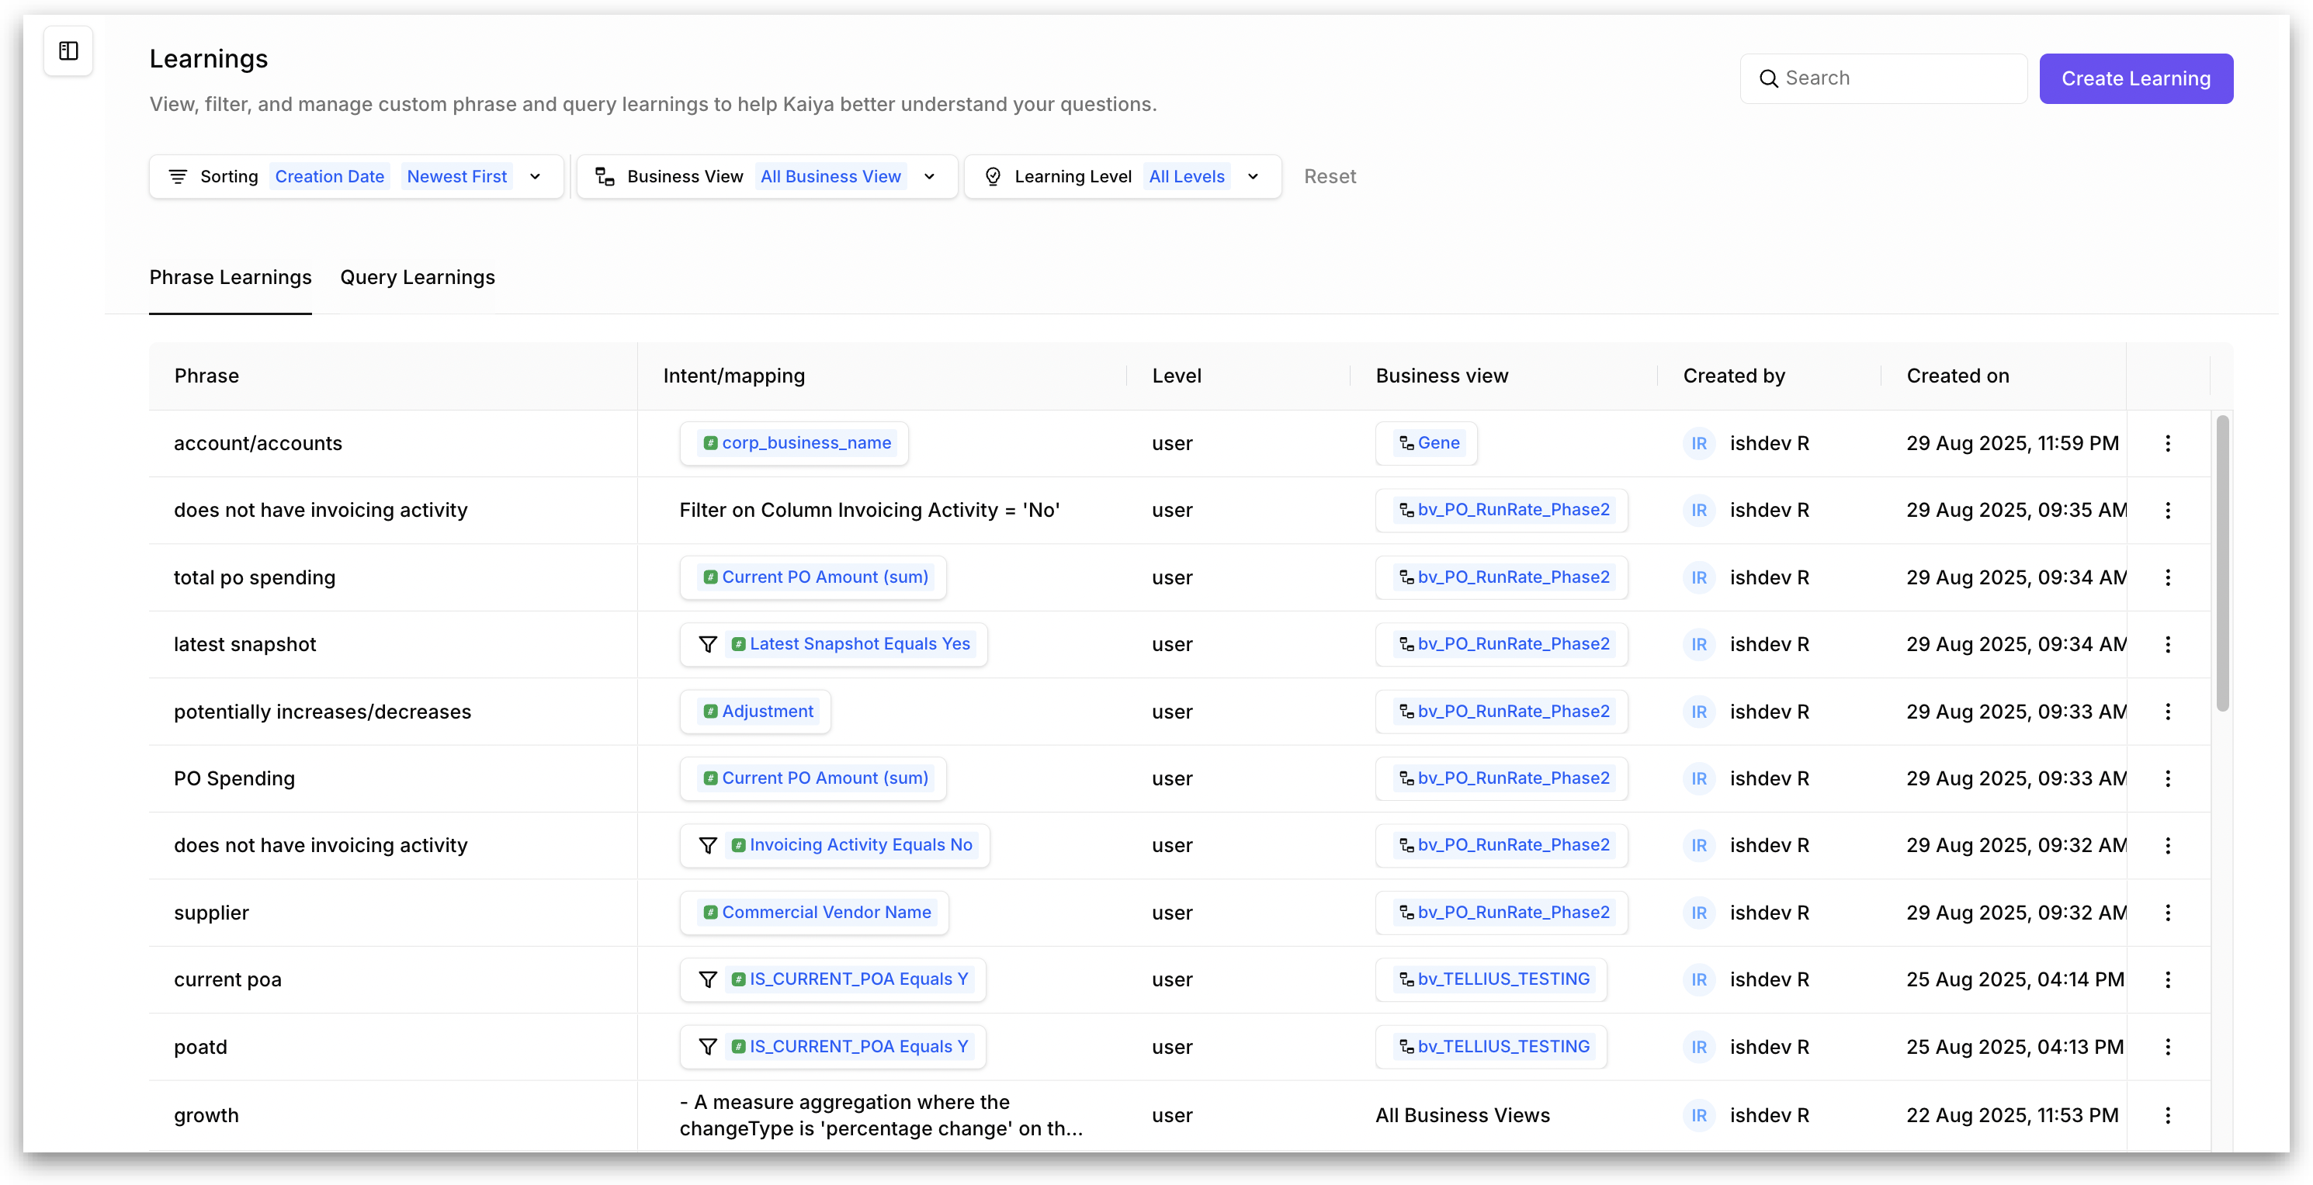Image resolution: width=2313 pixels, height=1185 pixels.
Task: Switch to Query Learnings tab
Action: click(x=418, y=277)
